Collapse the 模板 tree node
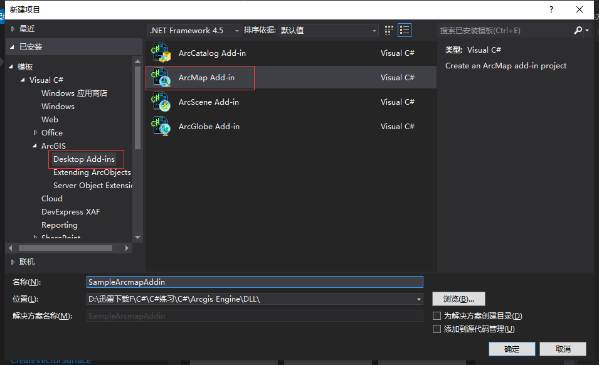 click(x=11, y=67)
